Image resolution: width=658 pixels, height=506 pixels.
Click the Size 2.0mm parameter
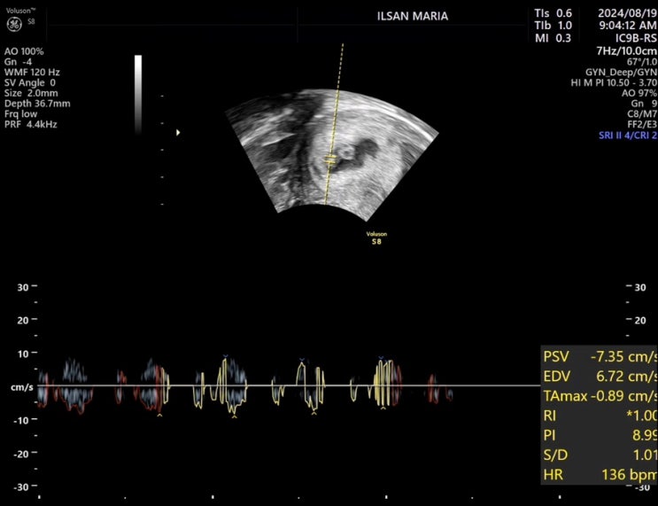[31, 93]
